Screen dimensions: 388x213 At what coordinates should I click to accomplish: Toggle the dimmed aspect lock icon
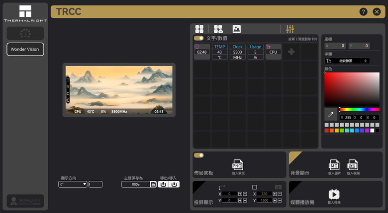pos(279,187)
